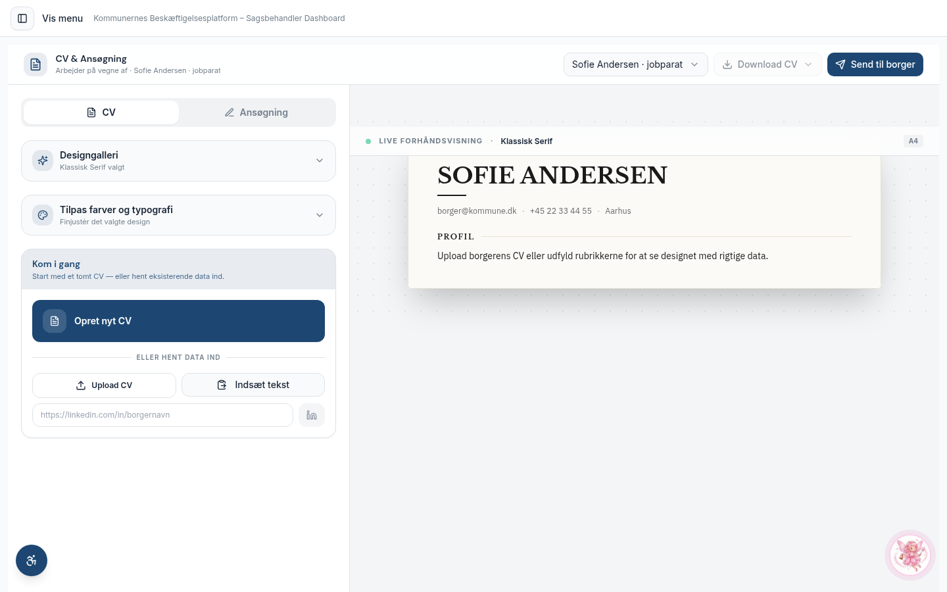Image resolution: width=947 pixels, height=592 pixels.
Task: Click the borger@kommune.dk email text
Action: [x=477, y=211]
